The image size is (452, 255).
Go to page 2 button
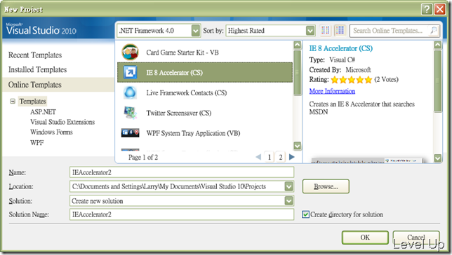pos(281,157)
